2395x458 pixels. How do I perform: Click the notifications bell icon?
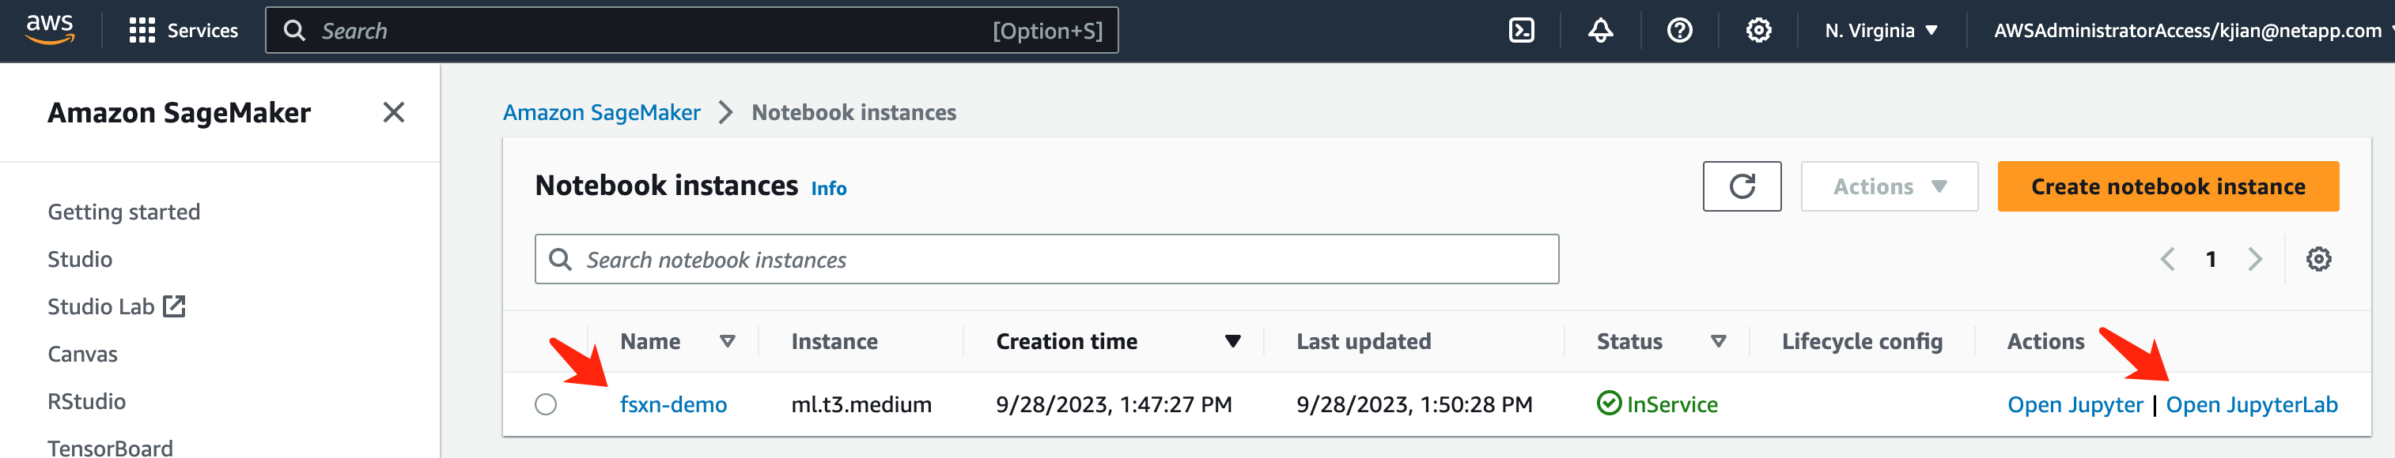(x=1600, y=31)
